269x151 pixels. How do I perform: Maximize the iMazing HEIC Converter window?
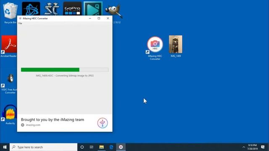point(99,18)
